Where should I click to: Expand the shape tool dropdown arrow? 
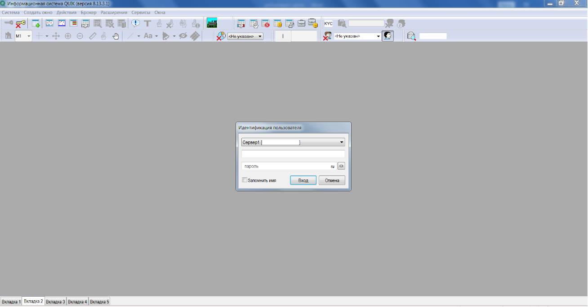point(174,36)
